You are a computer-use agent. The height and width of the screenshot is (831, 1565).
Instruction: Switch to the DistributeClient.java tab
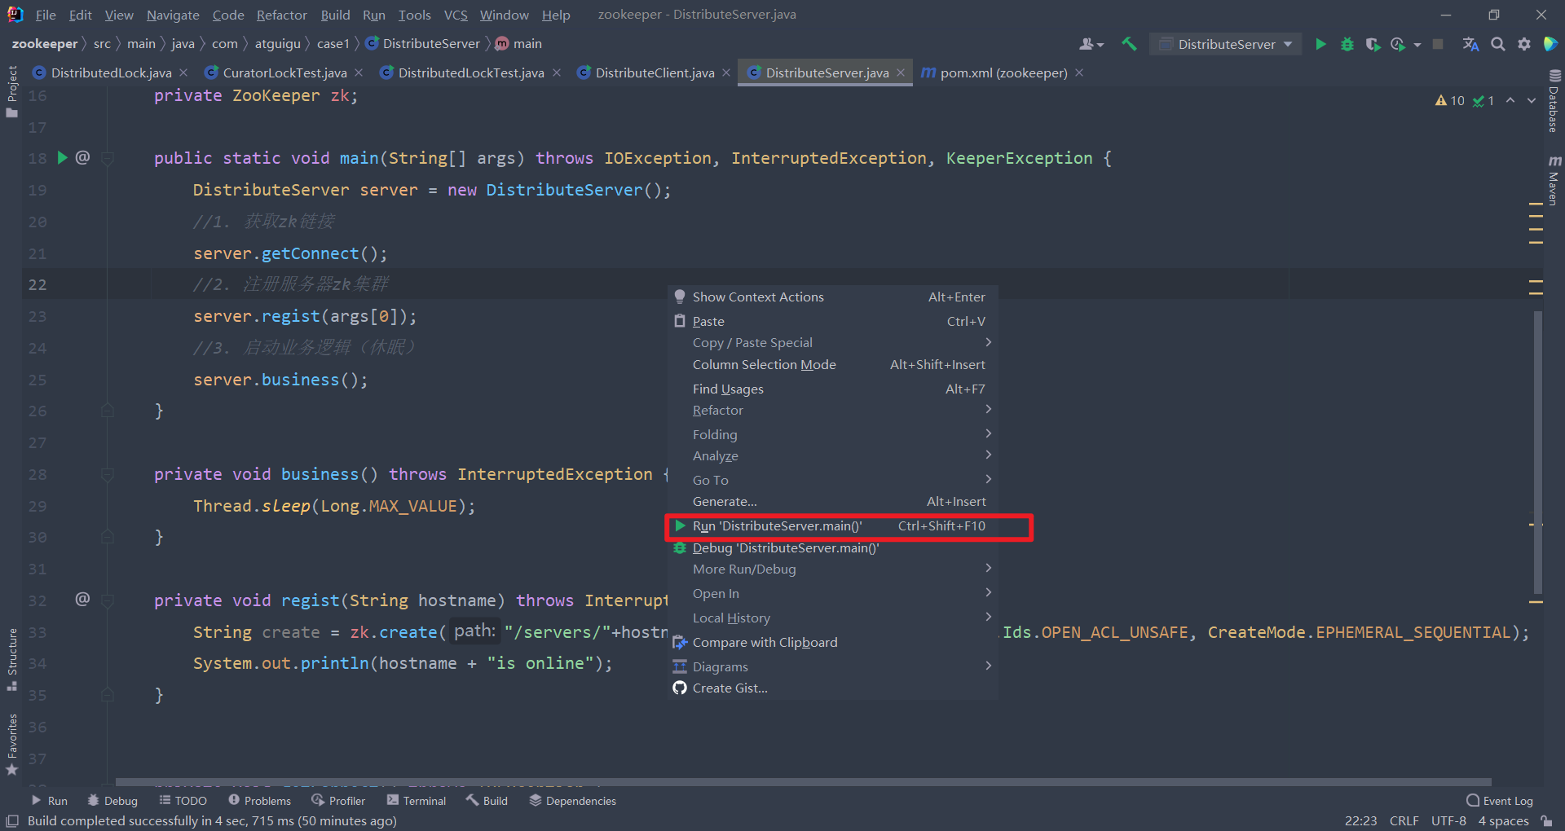[x=654, y=73]
